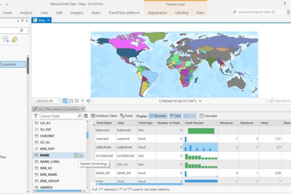Open the coordinate display dropdown arrow
This screenshot has height=194, width=291.
pyautogui.click(x=200, y=101)
